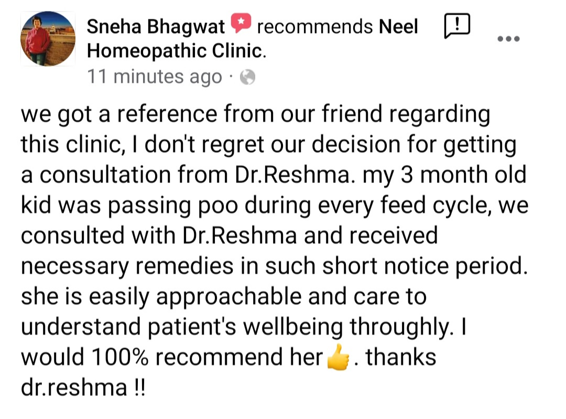The width and height of the screenshot is (566, 419).
Task: Open the three-dot more options menu
Action: tap(508, 38)
